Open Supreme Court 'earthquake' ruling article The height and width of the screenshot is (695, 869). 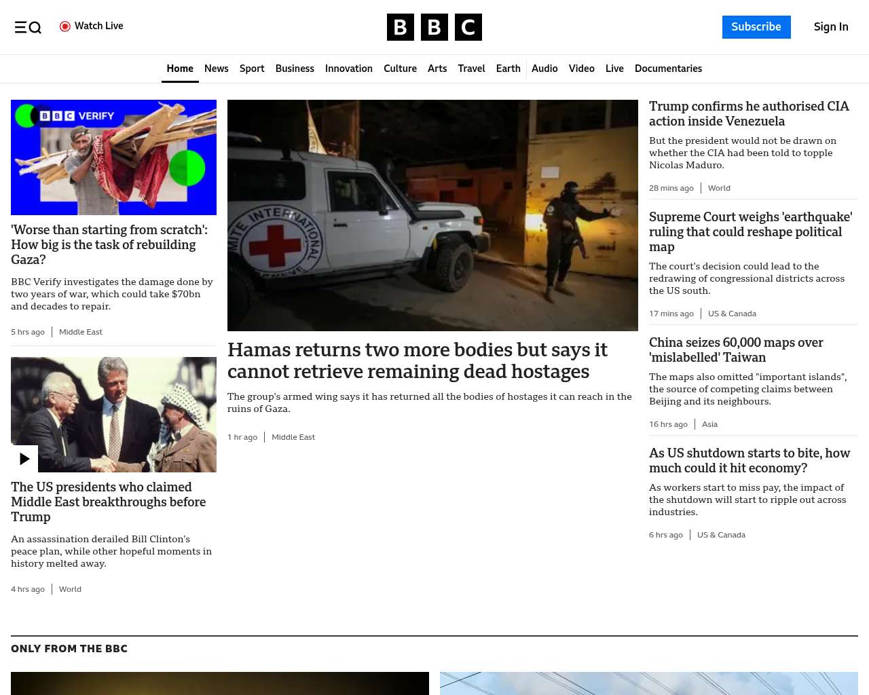[x=750, y=231]
